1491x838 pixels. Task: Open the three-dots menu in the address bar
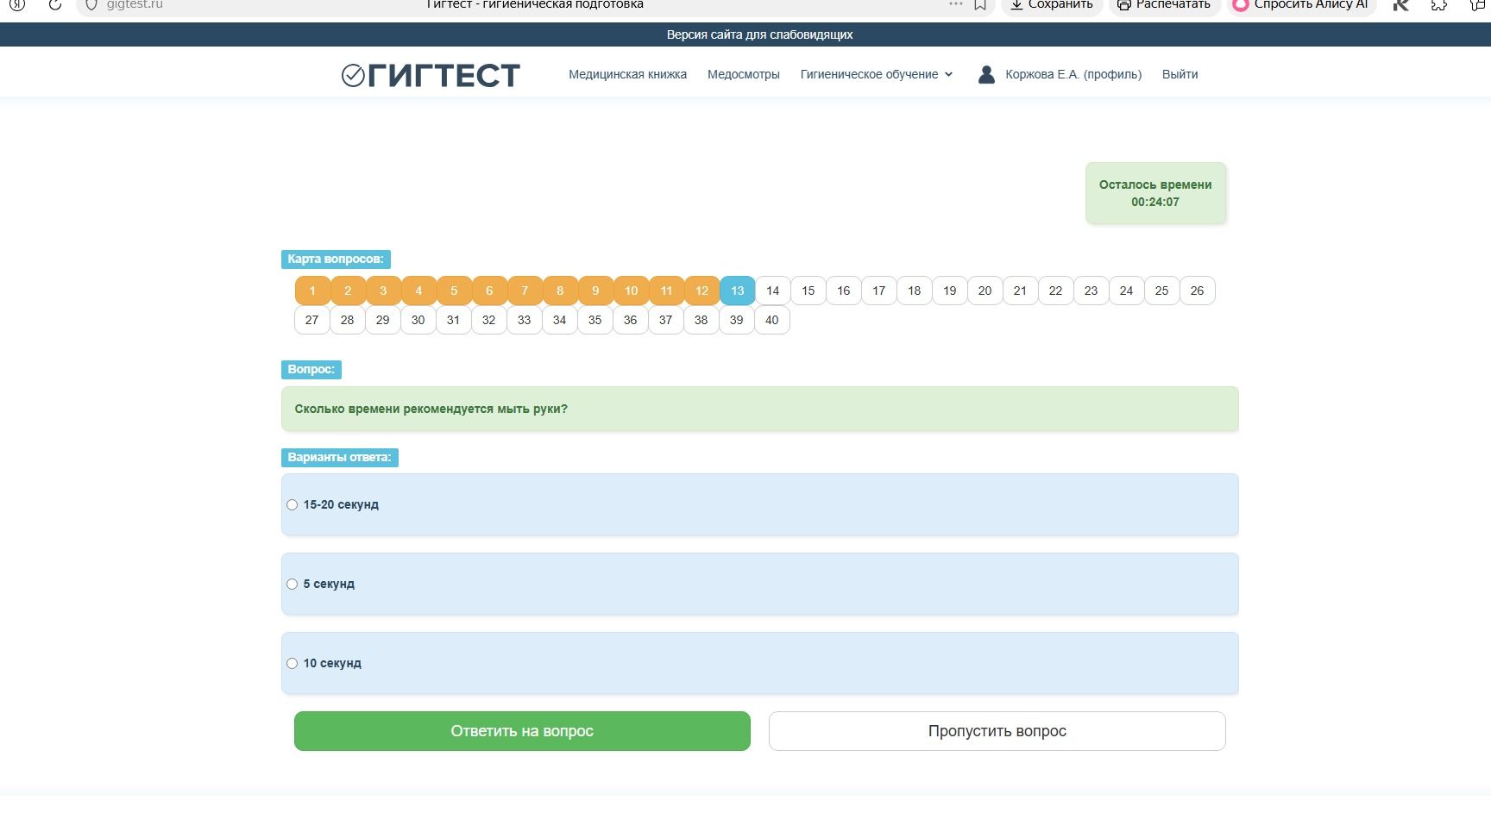click(x=955, y=4)
